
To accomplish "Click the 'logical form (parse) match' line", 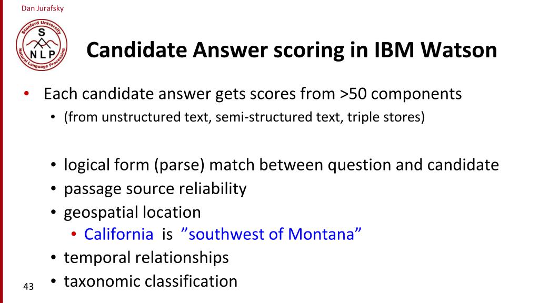I will 281,165.
